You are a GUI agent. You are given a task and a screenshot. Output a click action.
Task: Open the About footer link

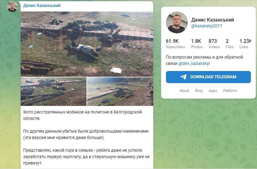click(x=184, y=91)
